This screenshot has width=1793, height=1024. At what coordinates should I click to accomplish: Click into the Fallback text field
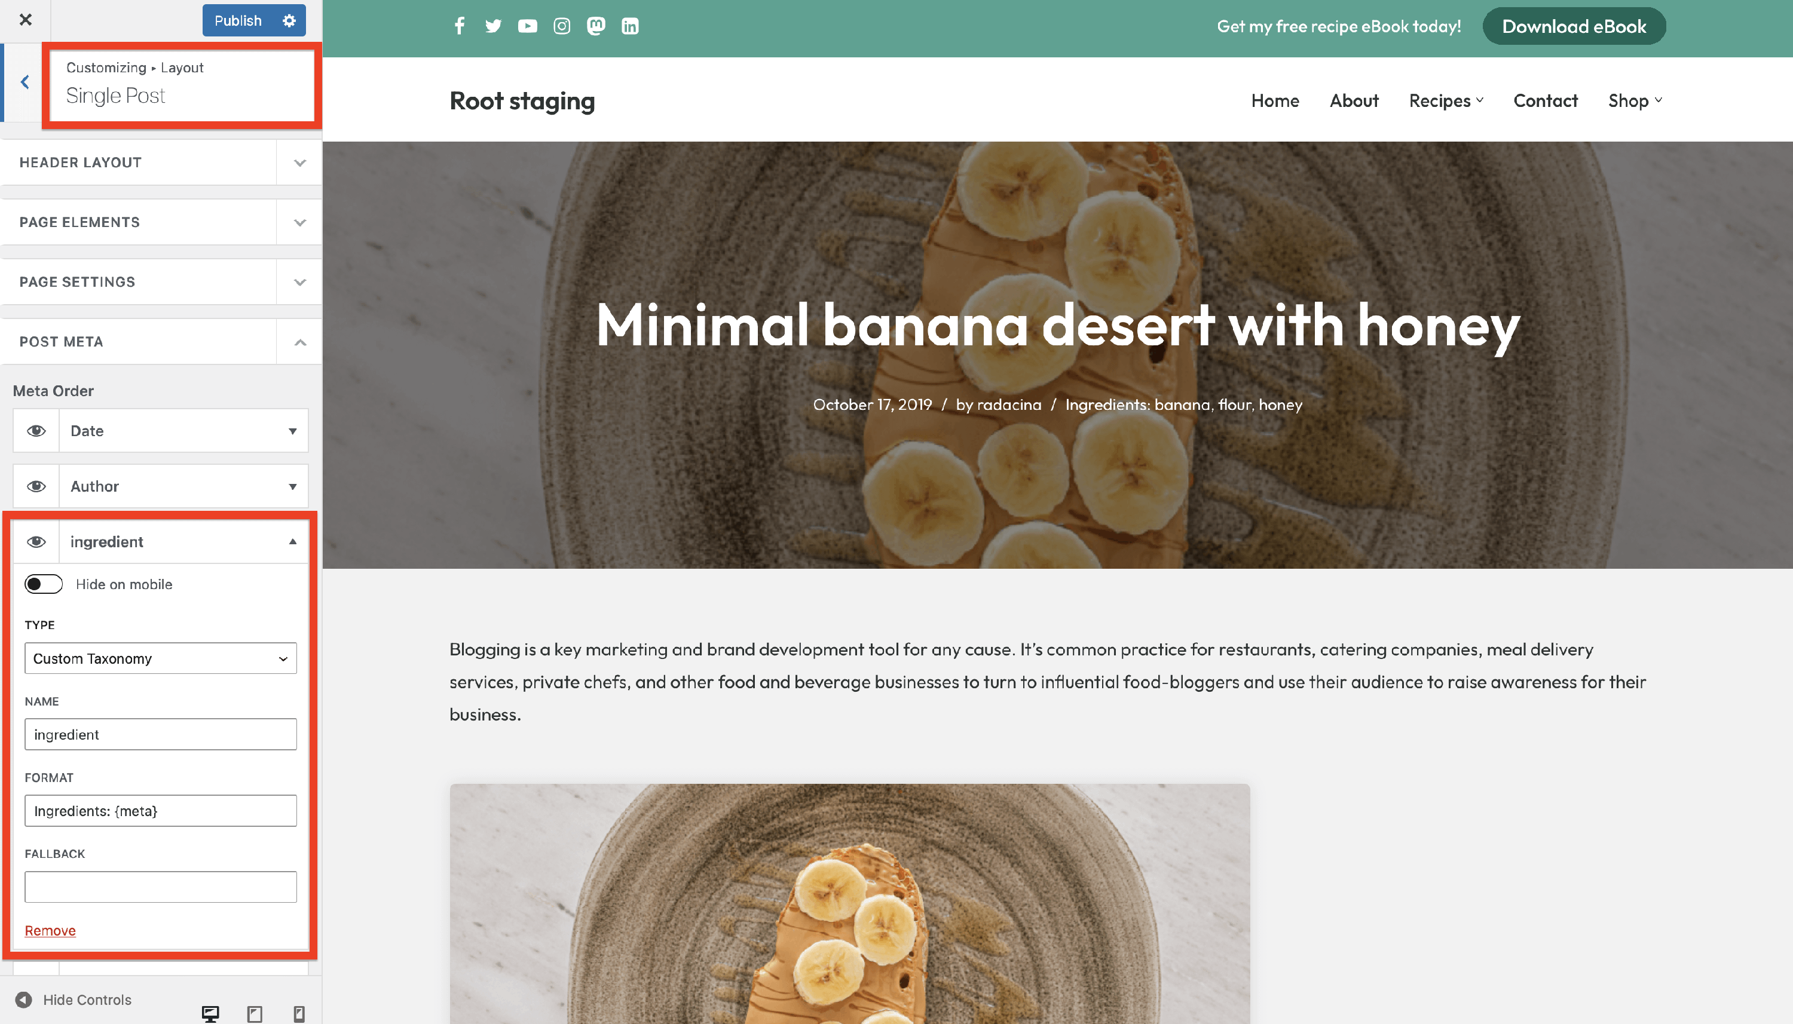coord(160,887)
